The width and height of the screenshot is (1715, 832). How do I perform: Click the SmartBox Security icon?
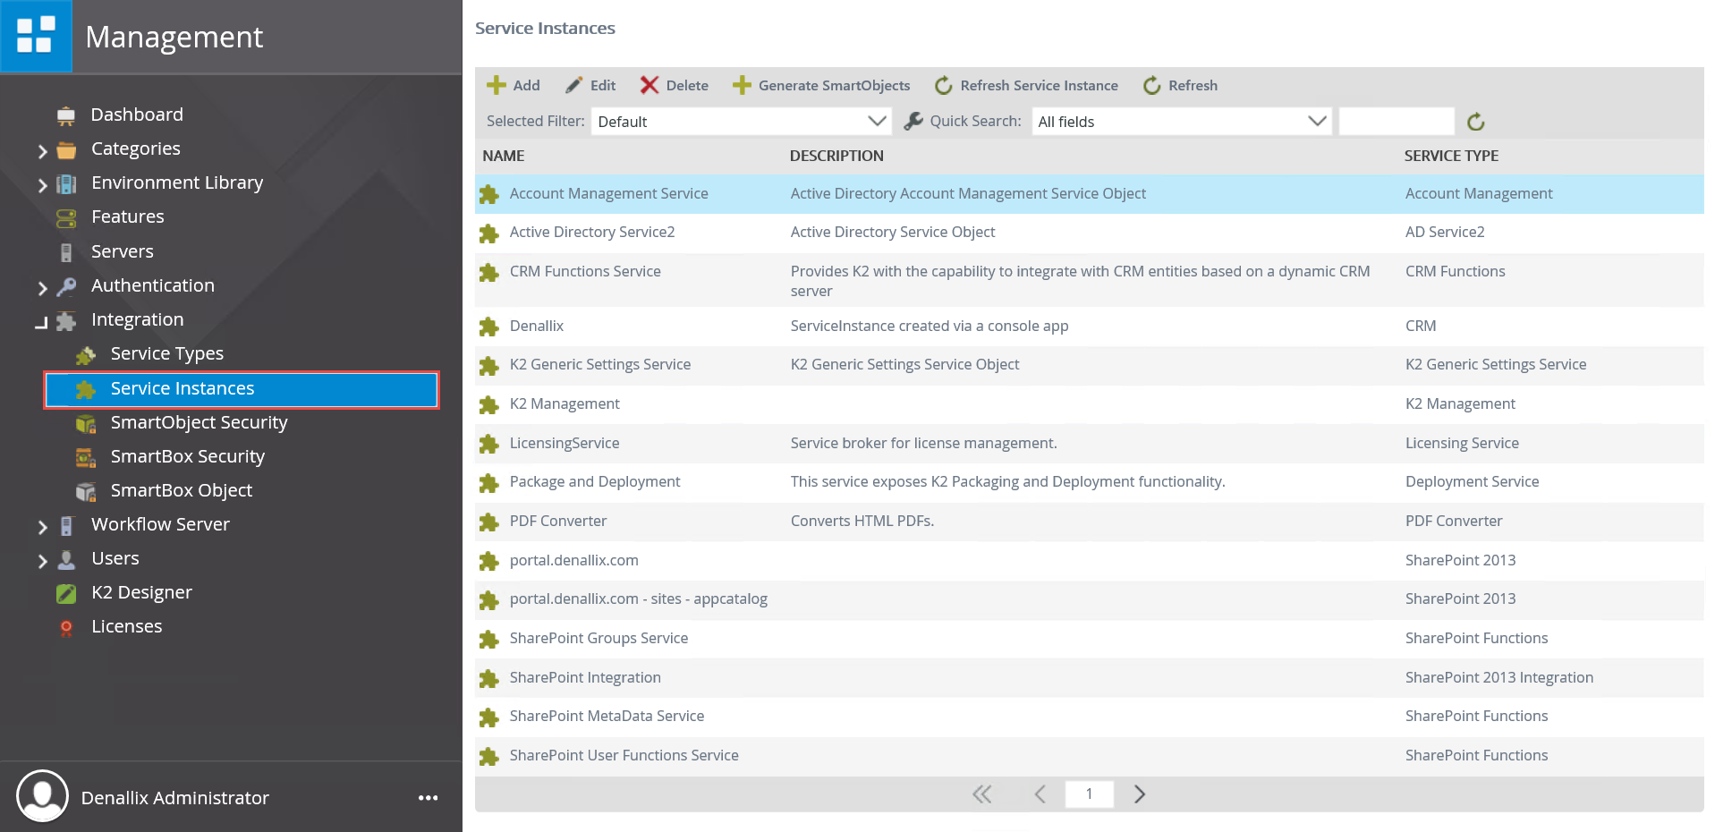point(86,457)
